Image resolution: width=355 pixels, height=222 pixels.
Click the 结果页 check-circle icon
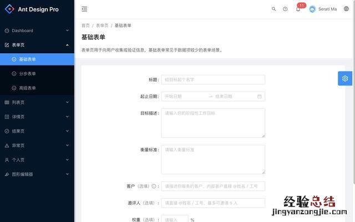pos(7,131)
